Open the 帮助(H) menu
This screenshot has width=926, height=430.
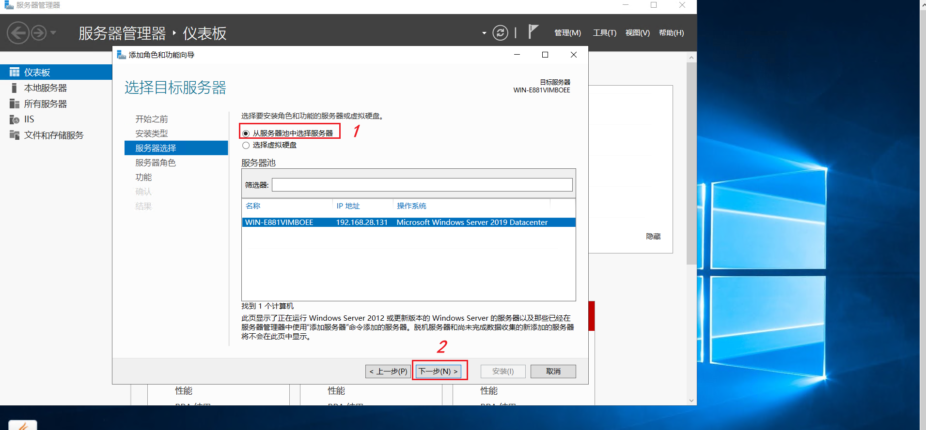coord(672,33)
